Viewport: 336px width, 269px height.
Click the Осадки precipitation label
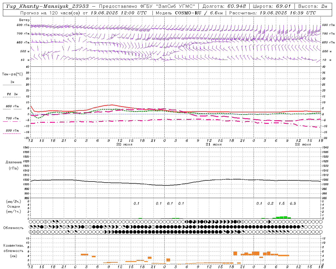(x=14, y=206)
